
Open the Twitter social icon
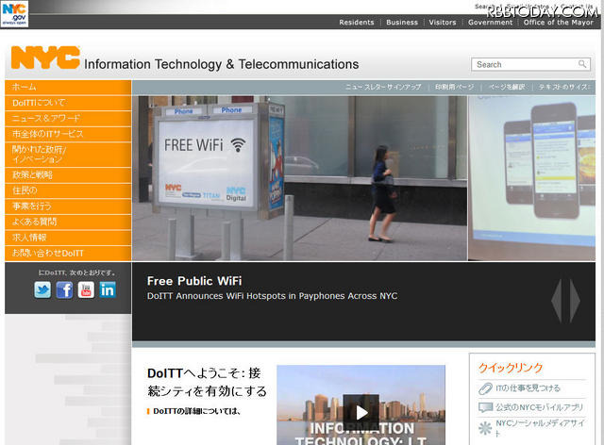coord(42,290)
